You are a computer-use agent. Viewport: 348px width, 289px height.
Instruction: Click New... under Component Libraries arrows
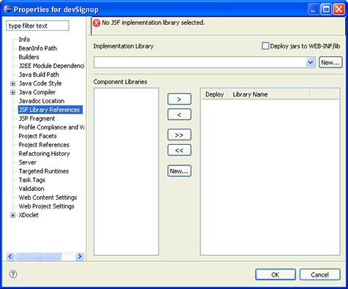point(179,171)
